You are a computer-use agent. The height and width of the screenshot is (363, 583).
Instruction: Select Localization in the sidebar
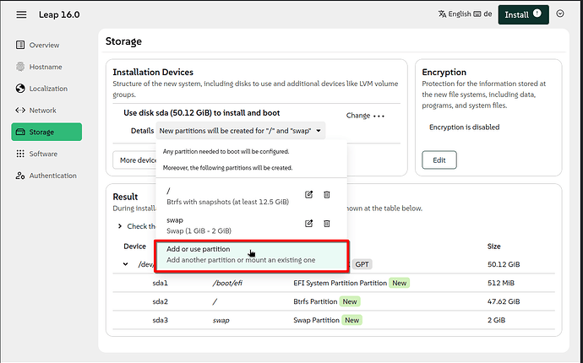(48, 89)
